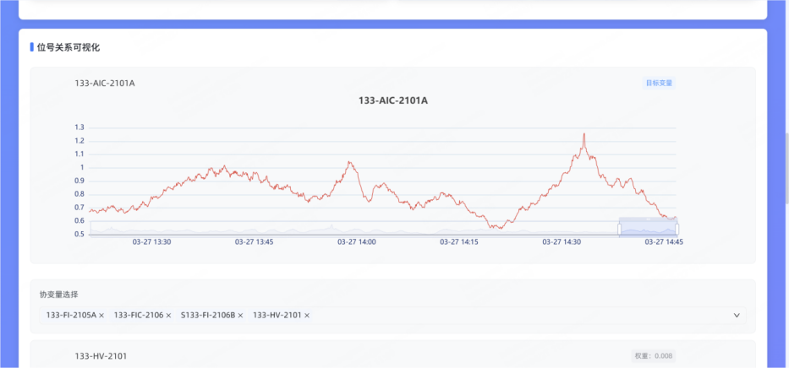The width and height of the screenshot is (789, 368).
Task: Click the chart peak near 14:30
Action: (584, 134)
